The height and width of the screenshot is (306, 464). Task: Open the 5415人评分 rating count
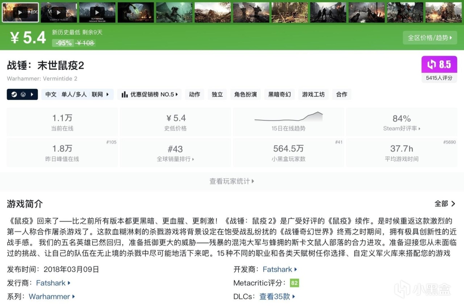tap(439, 78)
